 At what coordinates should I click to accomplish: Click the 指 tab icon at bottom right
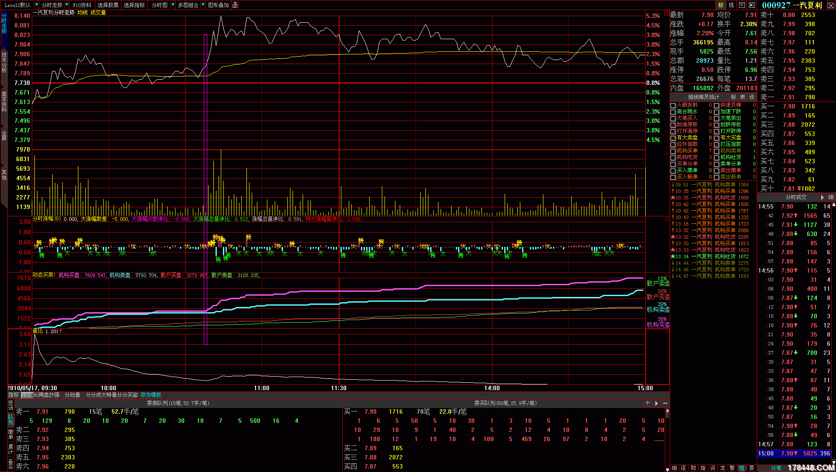[703, 468]
